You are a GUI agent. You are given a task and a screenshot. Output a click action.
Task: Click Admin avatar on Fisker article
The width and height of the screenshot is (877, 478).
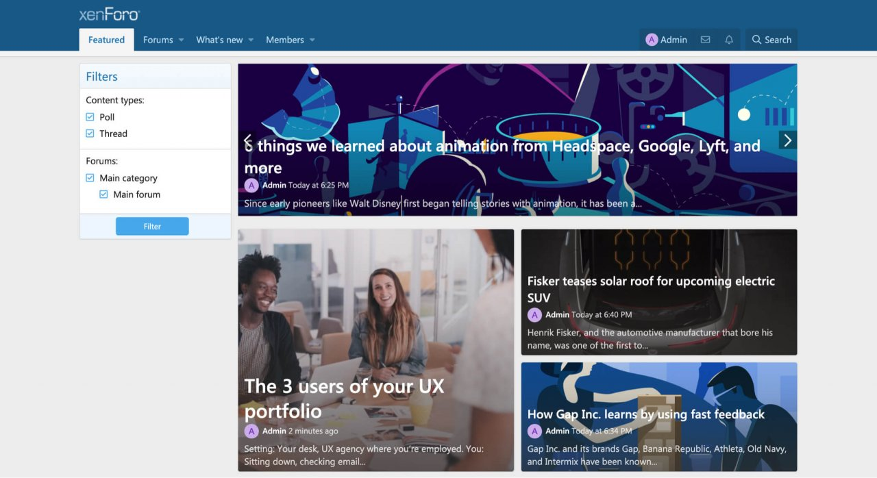[534, 315]
